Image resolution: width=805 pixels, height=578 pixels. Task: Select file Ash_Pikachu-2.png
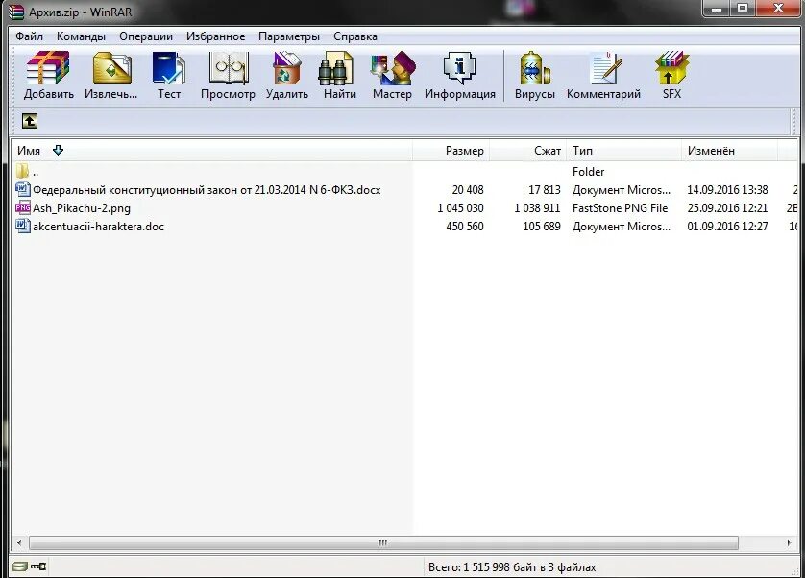coord(82,208)
